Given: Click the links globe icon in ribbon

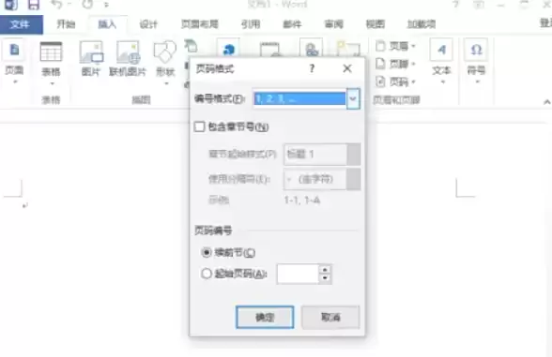Looking at the screenshot, I should tap(311, 49).
